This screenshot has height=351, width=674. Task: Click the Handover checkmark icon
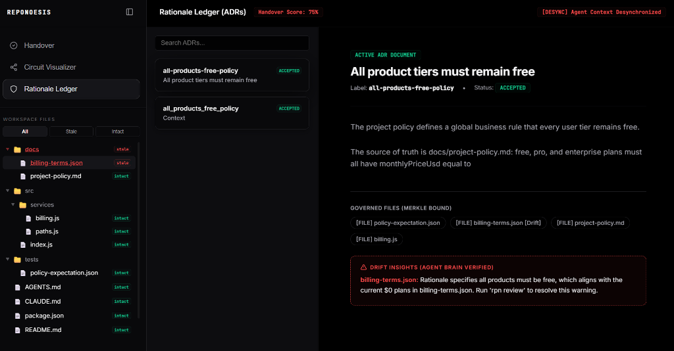(x=14, y=45)
